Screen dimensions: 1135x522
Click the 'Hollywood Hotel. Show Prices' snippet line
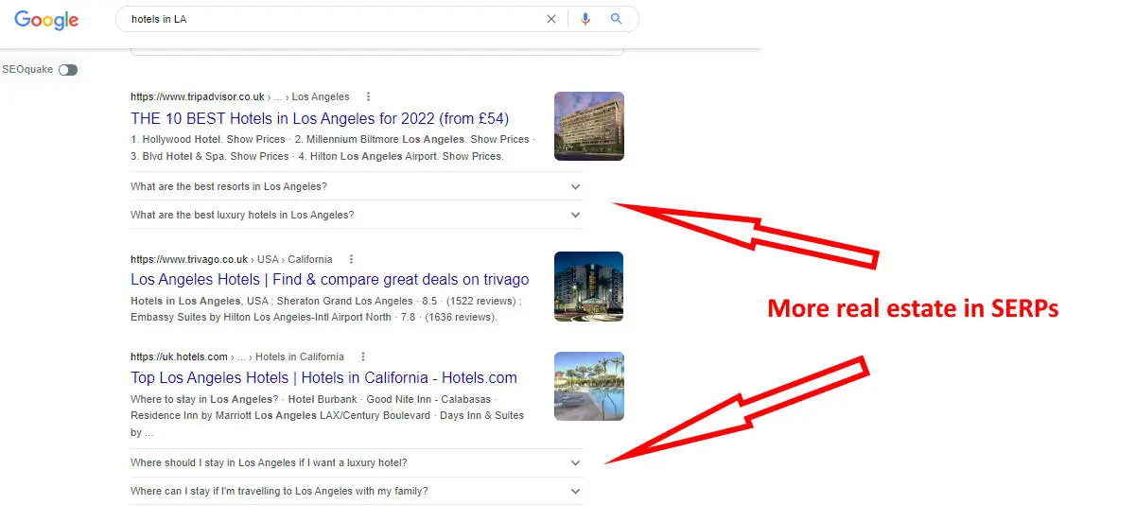pos(332,139)
